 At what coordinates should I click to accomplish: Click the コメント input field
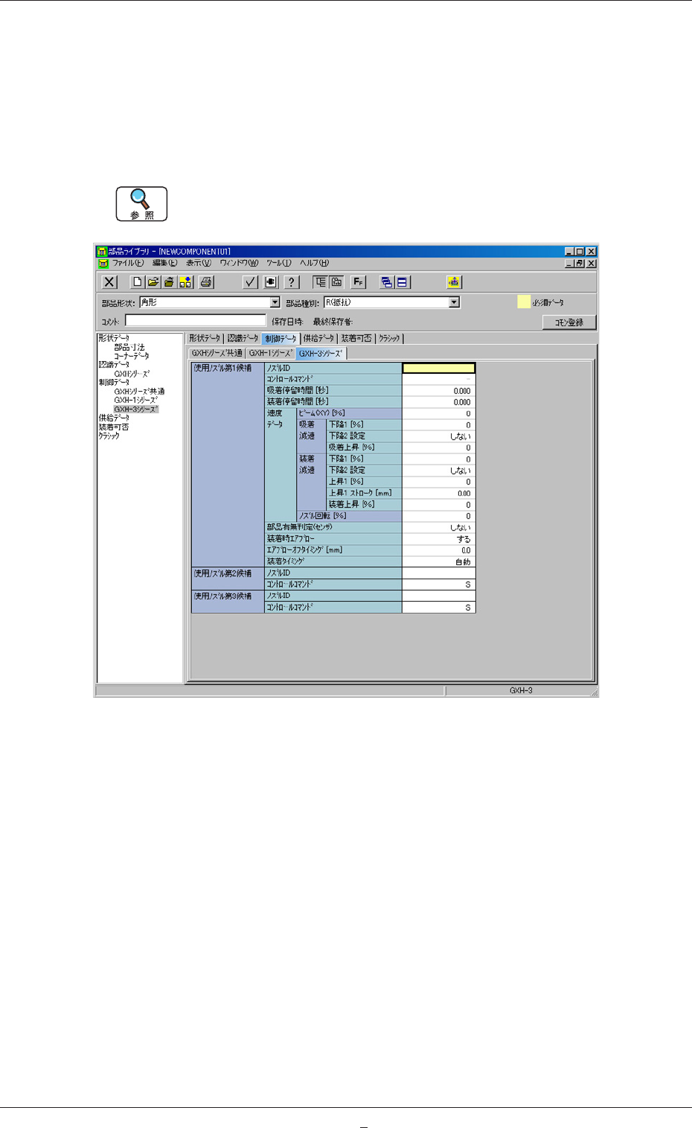pyautogui.click(x=195, y=321)
